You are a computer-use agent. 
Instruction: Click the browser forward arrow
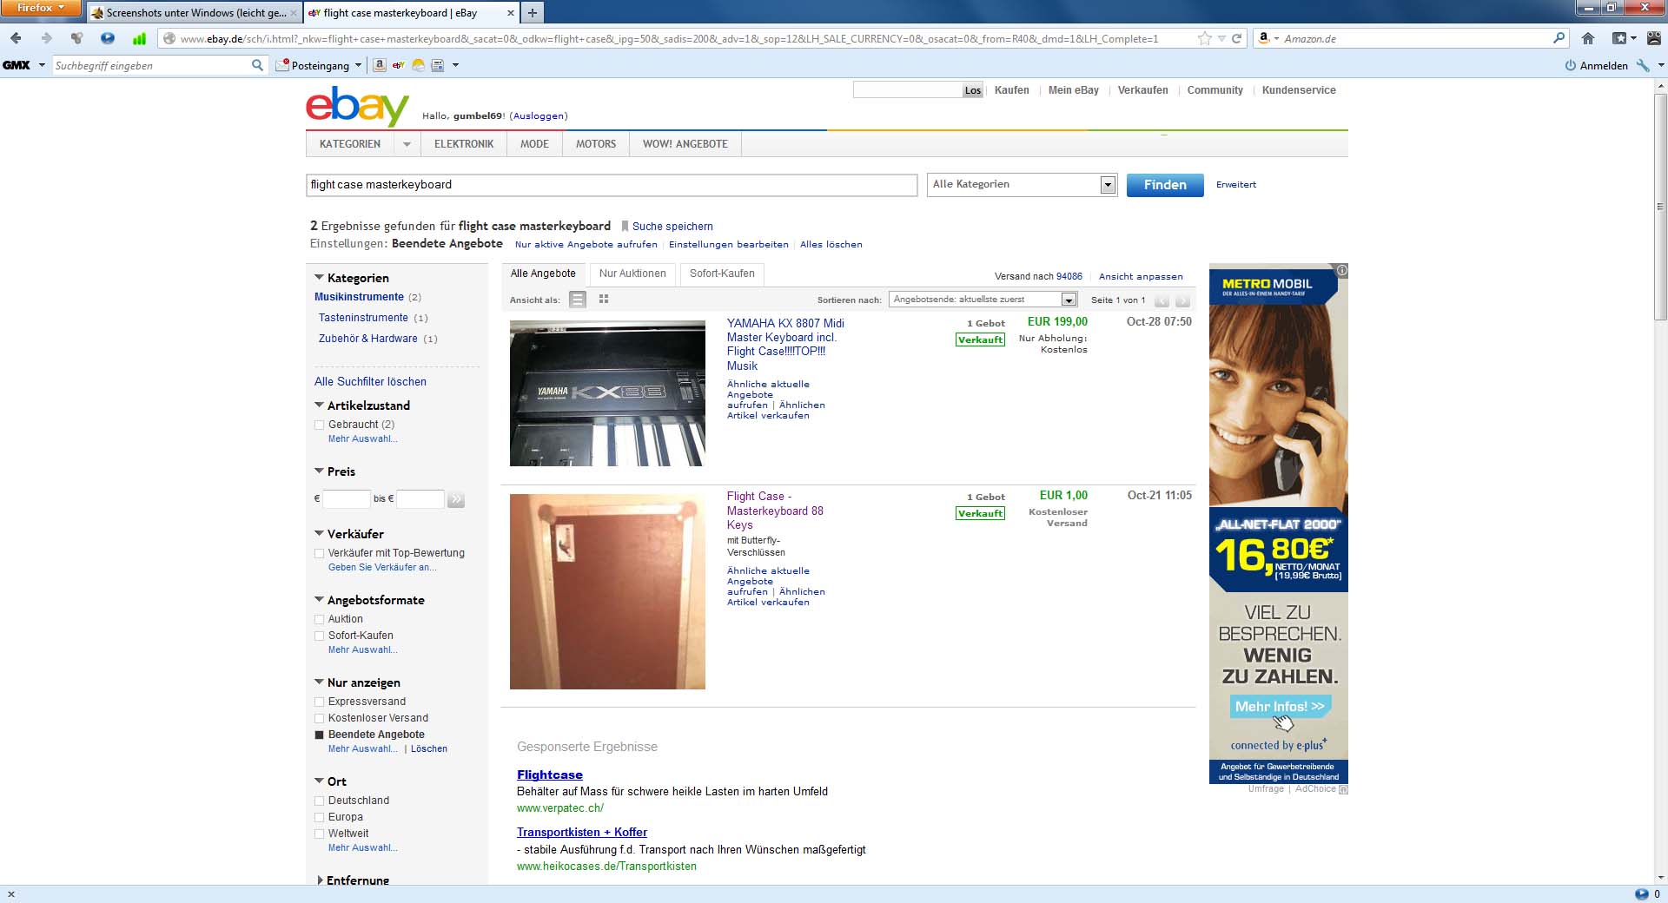46,38
